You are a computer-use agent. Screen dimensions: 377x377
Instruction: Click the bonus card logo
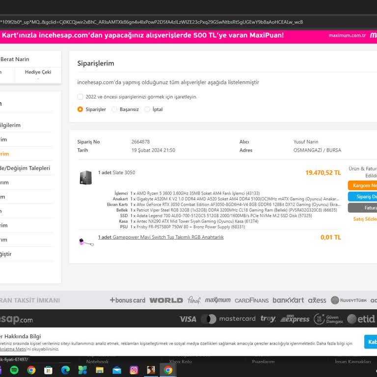pyautogui.click(x=128, y=300)
